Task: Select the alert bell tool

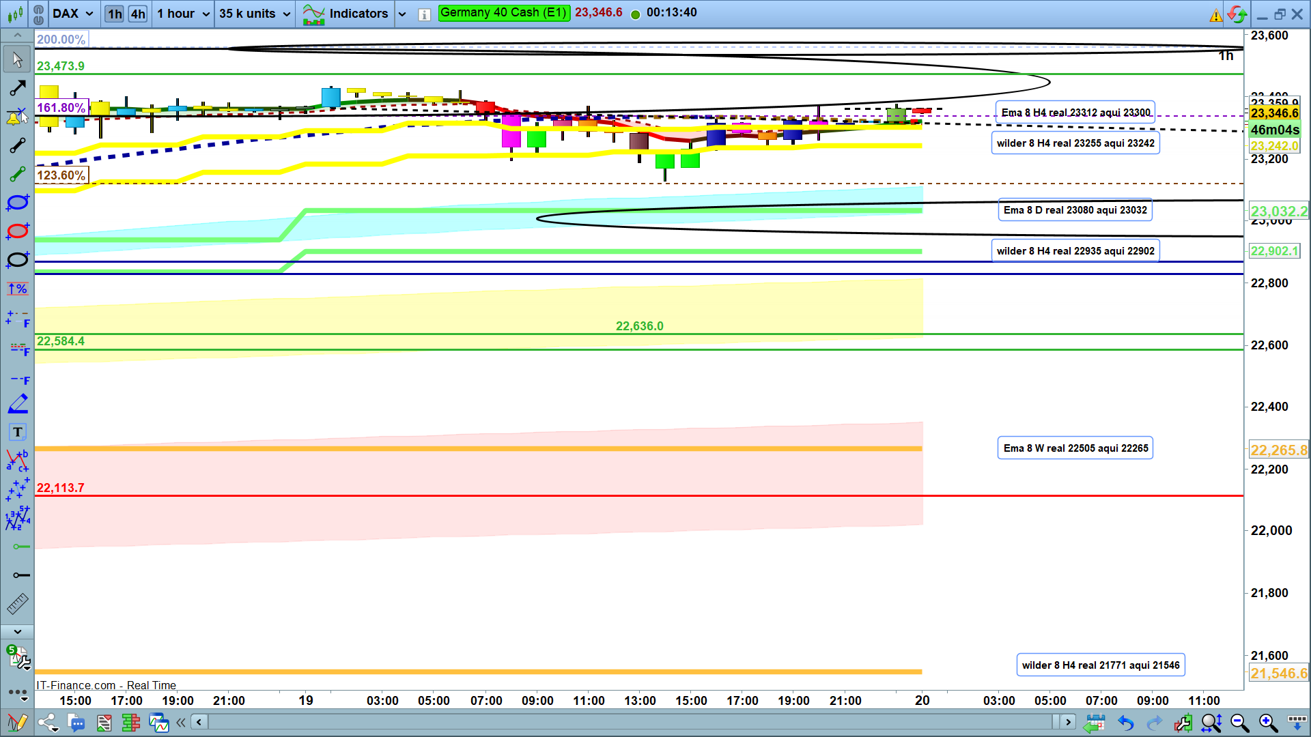Action: tap(15, 117)
